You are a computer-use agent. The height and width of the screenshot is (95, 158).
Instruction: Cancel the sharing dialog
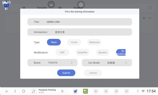pyautogui.click(x=93, y=73)
